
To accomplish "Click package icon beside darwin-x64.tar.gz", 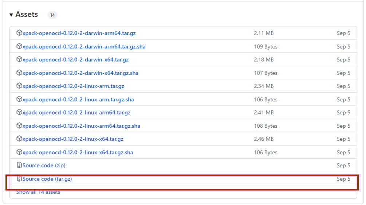I will click(19, 59).
